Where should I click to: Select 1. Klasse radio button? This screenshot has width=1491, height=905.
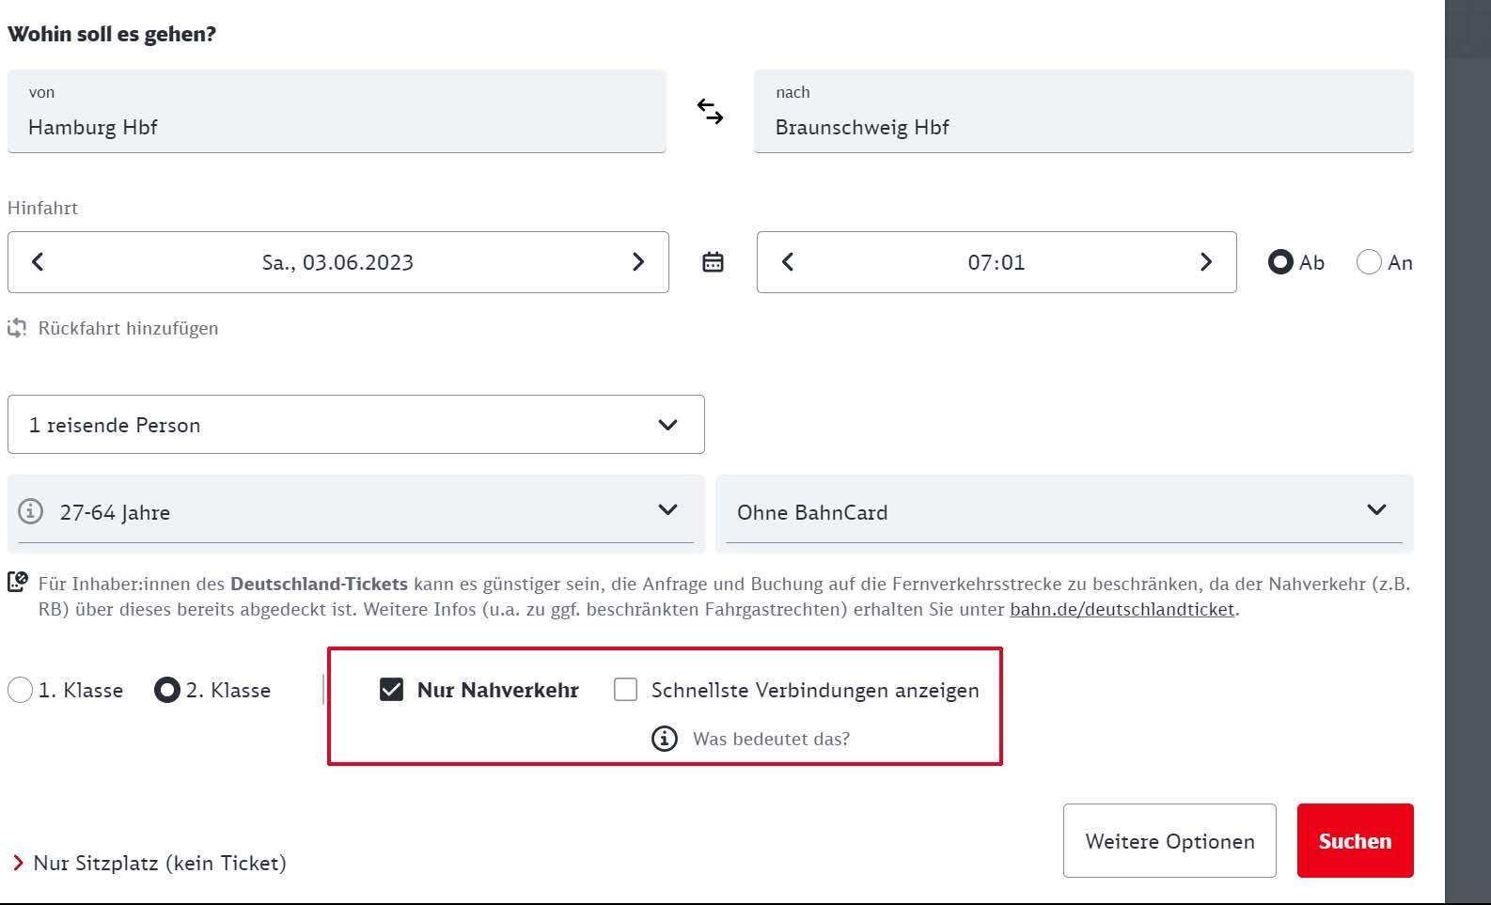point(20,690)
